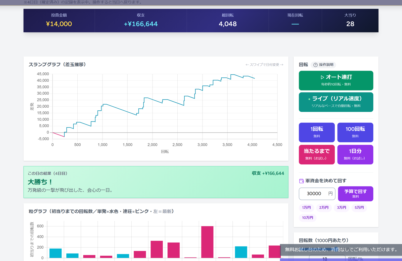Open 操作説明 instructions
Viewport: 402px width, 261px height.
coord(323,65)
